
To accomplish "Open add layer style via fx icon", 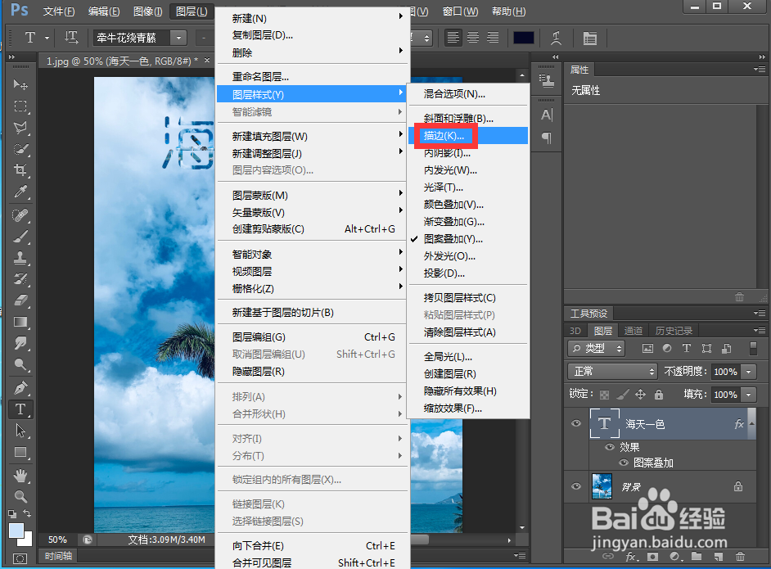I will coord(630,555).
